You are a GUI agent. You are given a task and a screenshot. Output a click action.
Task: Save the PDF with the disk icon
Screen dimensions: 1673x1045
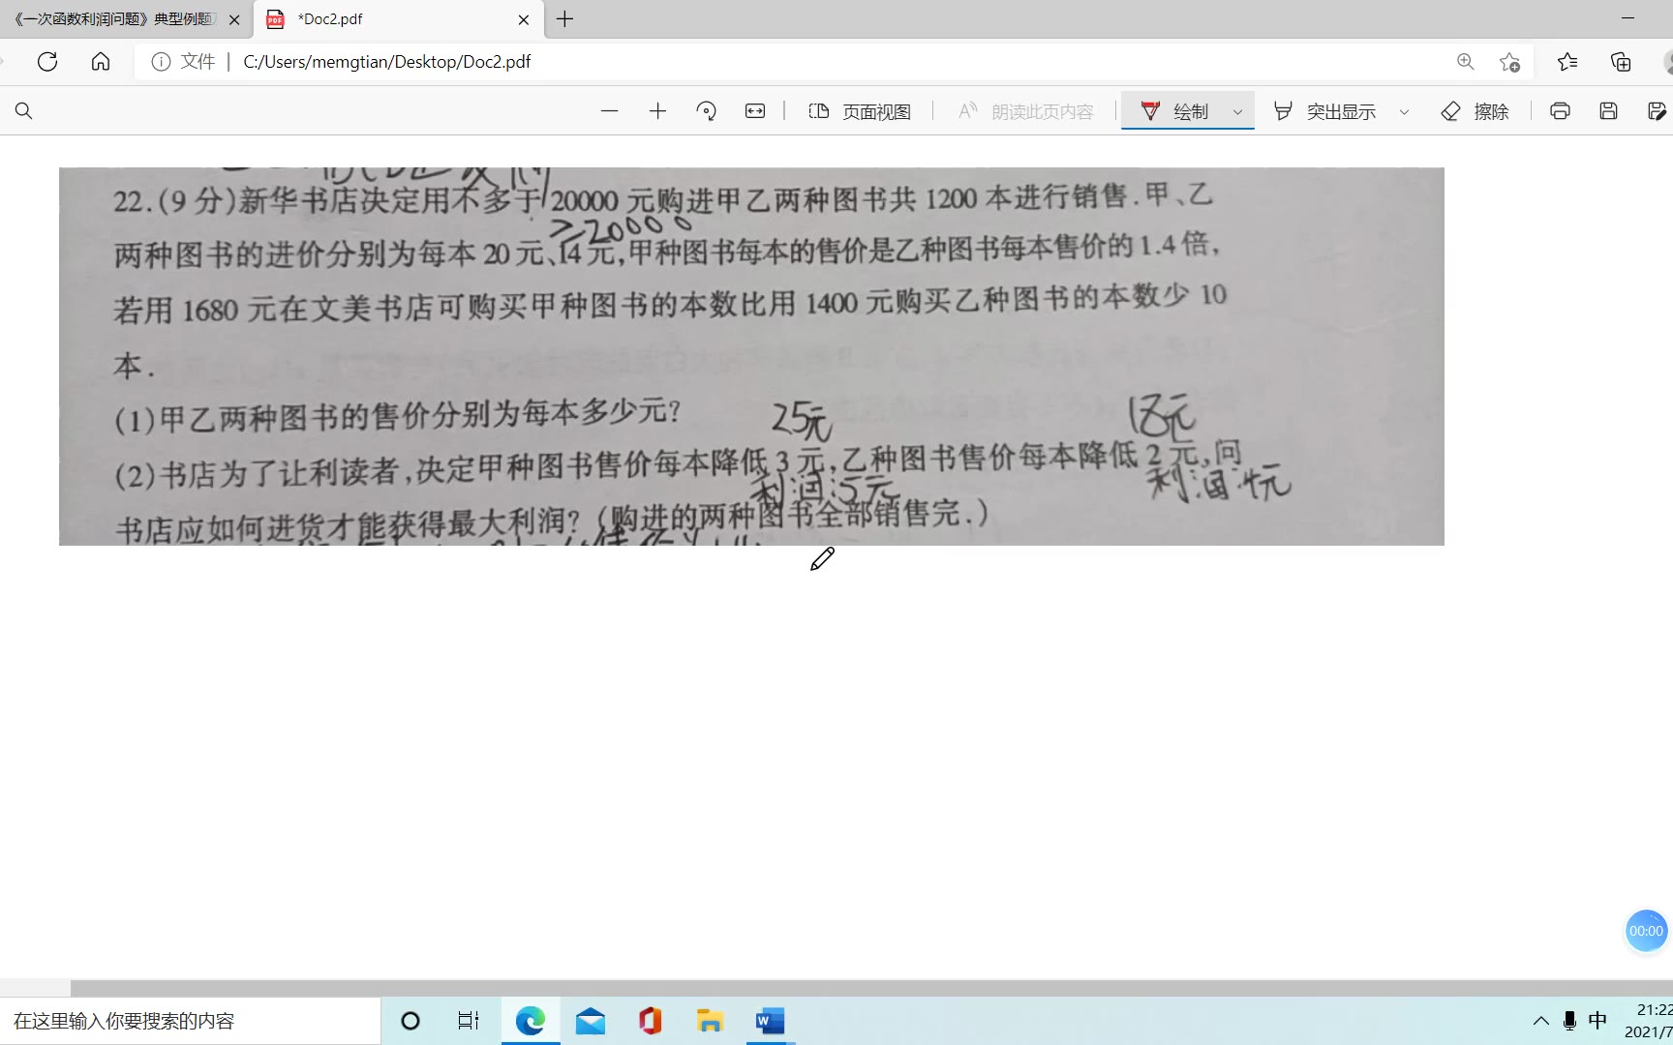(1608, 111)
